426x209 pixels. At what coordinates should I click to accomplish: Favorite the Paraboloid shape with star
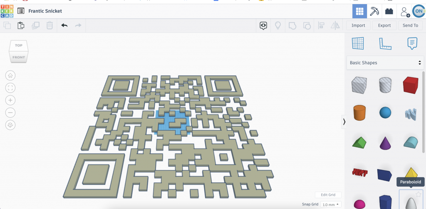point(419,194)
